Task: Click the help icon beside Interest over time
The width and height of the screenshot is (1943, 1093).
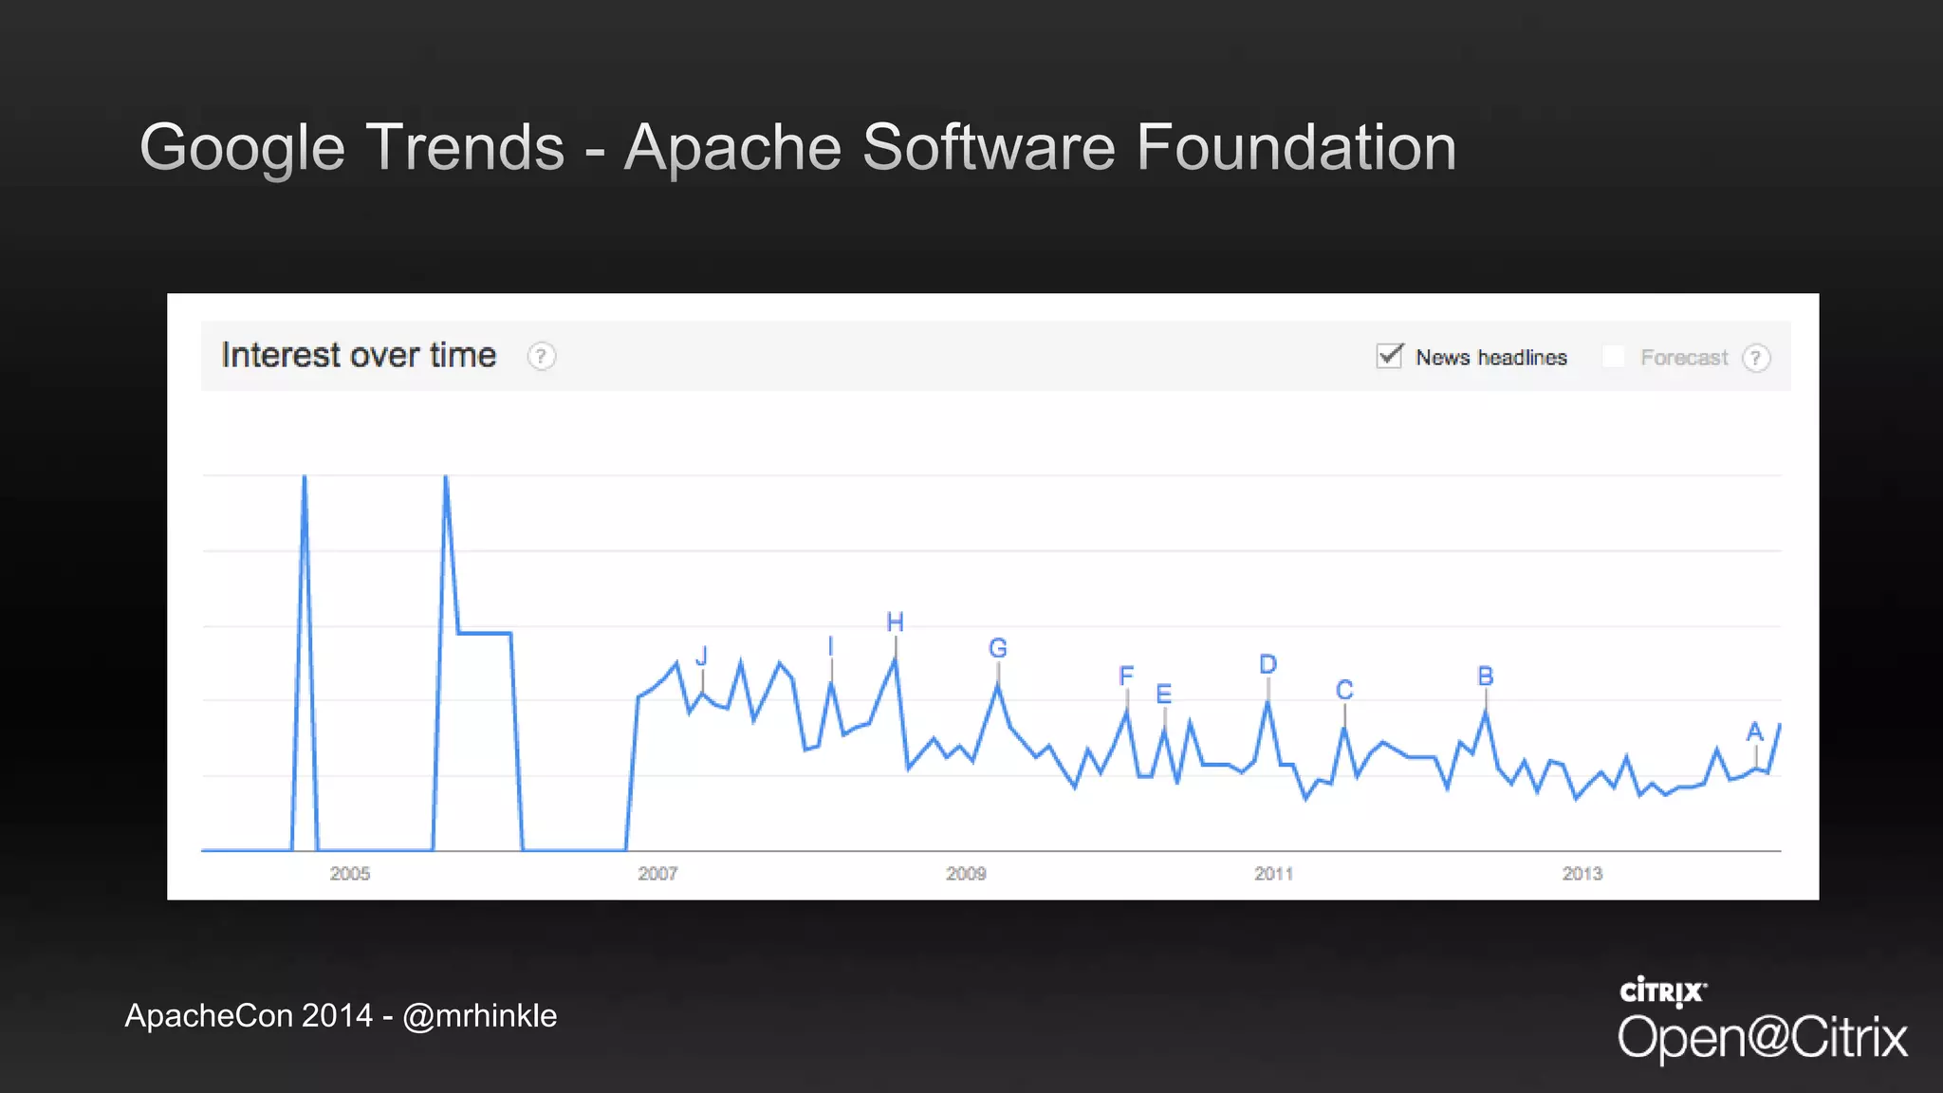Action: pos(541,357)
